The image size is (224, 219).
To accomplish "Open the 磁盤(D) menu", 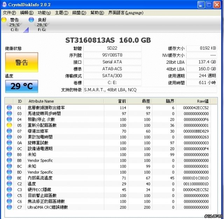I will tap(79, 13).
